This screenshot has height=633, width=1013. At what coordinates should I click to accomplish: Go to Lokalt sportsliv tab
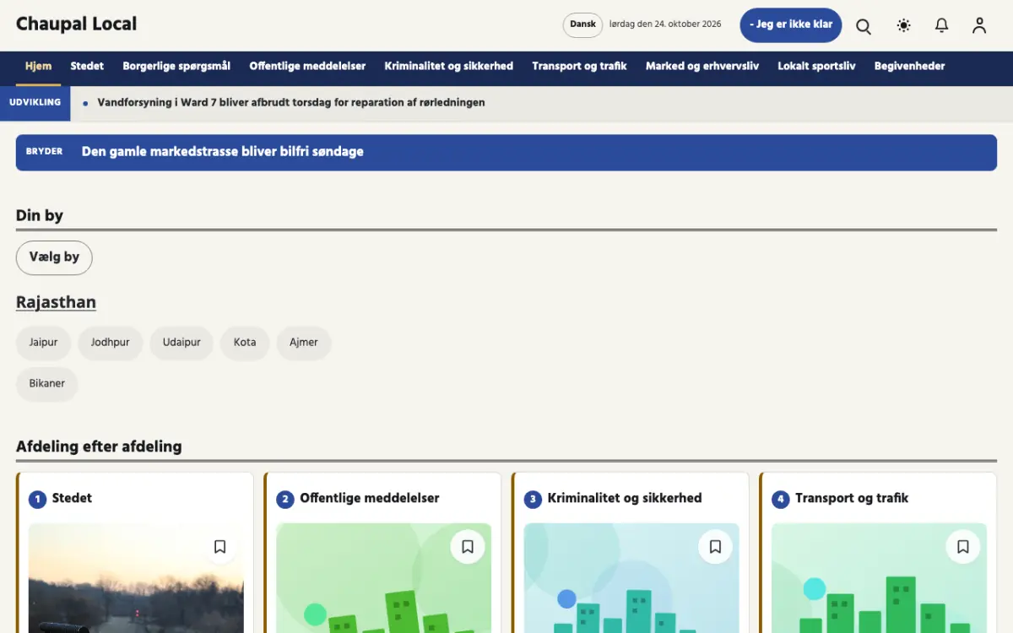coord(816,66)
